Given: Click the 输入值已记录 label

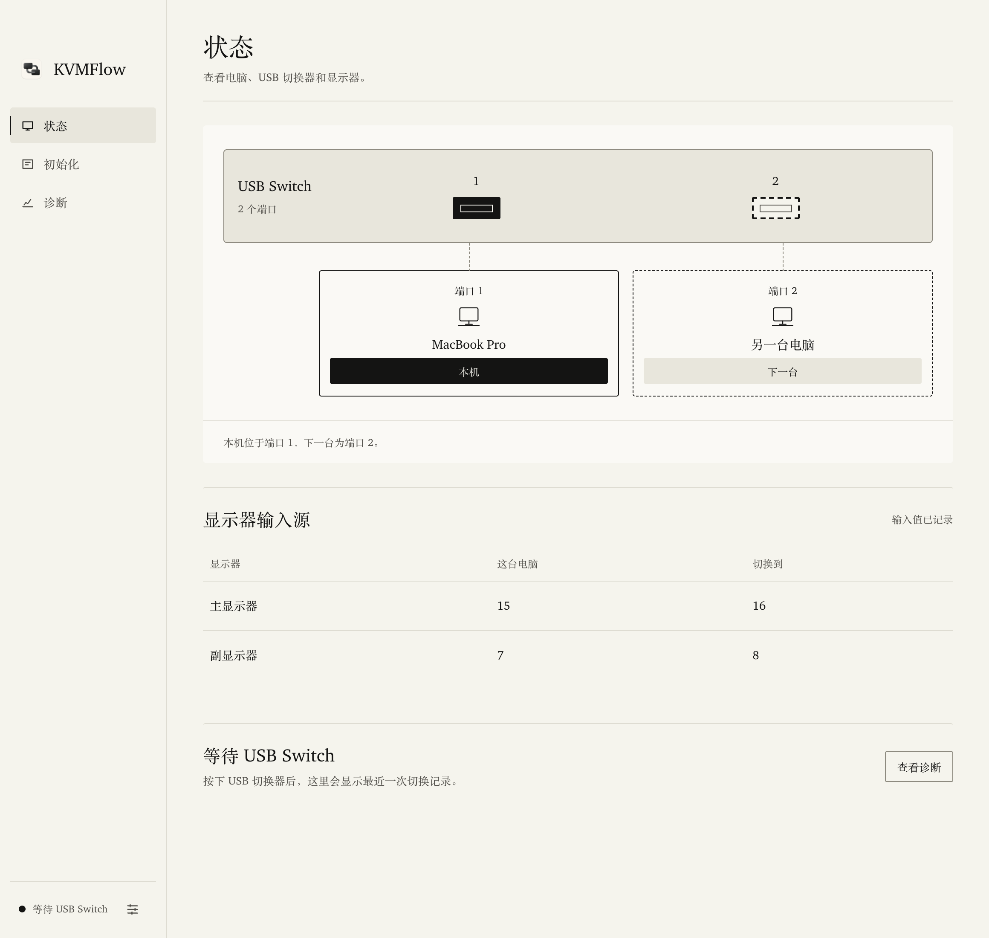Looking at the screenshot, I should click(x=922, y=519).
